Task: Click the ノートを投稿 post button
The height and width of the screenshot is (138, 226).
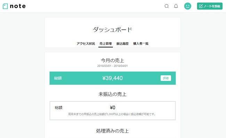Action: pos(210,6)
